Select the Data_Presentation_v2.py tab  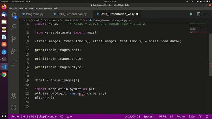pyautogui.click(x=117, y=14)
